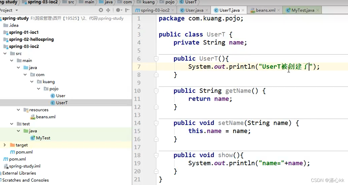Click the class icon beside User in tree
The height and width of the screenshot is (185, 348).
[53, 96]
